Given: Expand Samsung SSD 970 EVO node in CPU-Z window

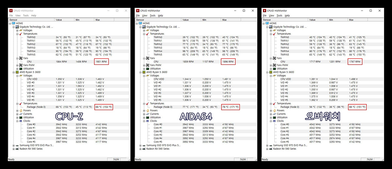Looking at the screenshot, I should [x=14, y=145].
